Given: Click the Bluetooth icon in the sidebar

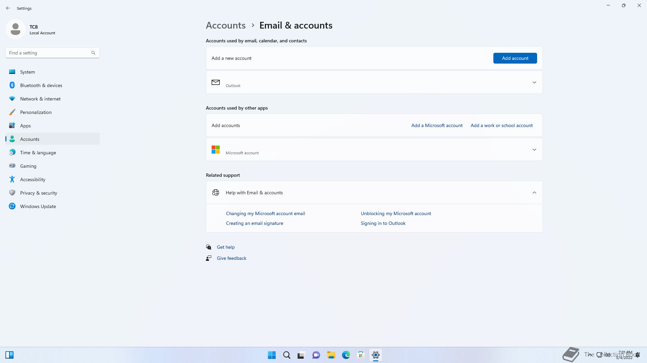Looking at the screenshot, I should tap(12, 85).
